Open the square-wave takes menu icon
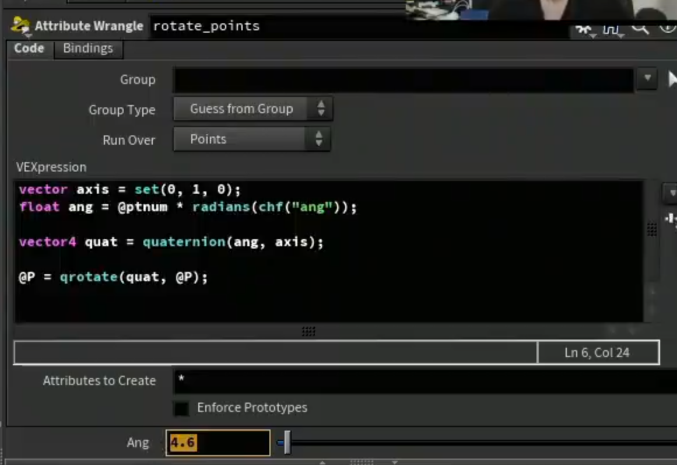The height and width of the screenshot is (465, 677). coord(612,30)
